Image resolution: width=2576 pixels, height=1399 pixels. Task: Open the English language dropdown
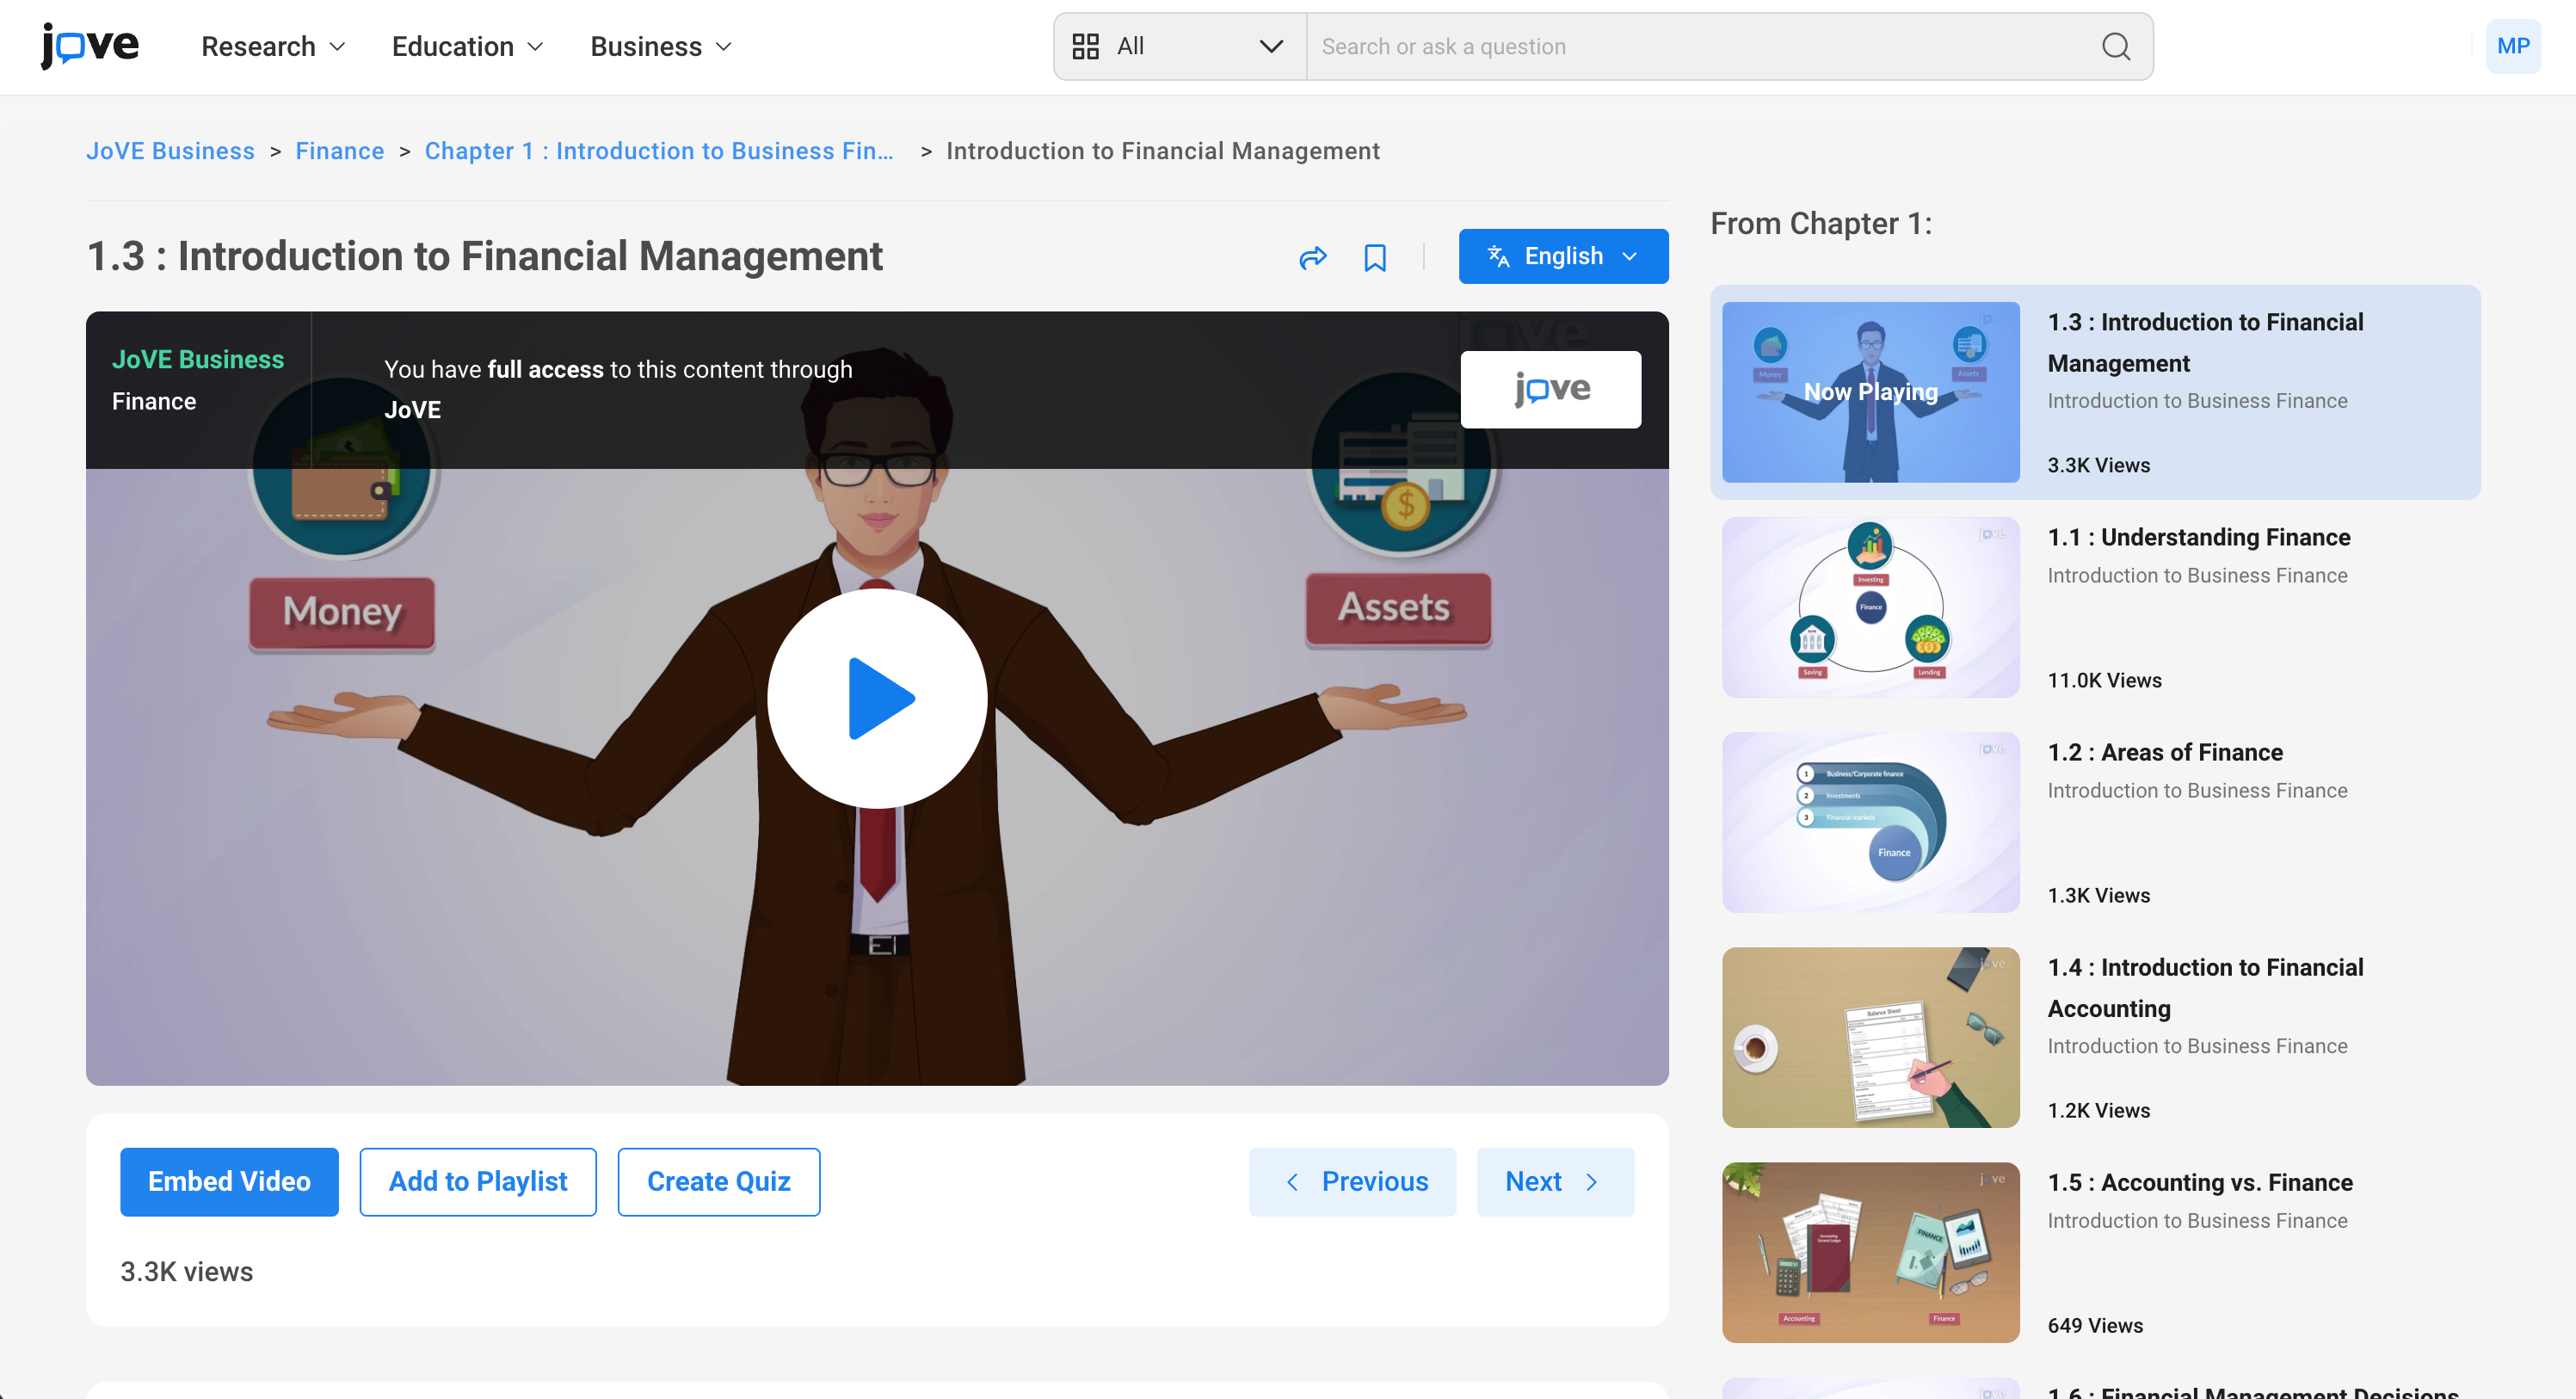tap(1562, 256)
